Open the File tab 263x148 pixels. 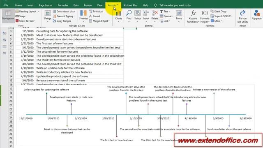6,5
